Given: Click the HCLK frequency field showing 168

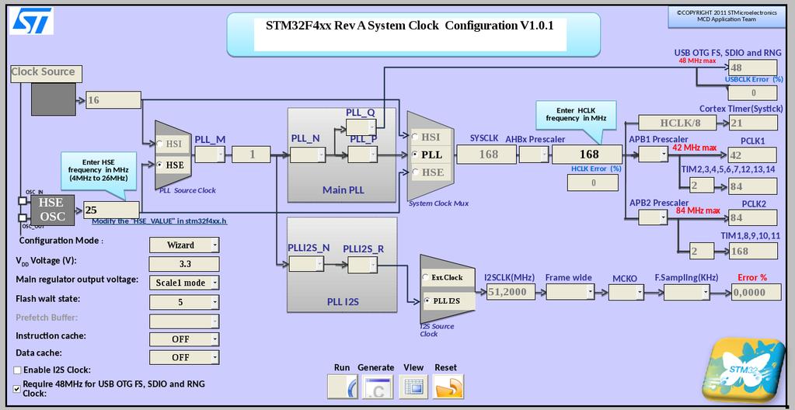Looking at the screenshot, I should [x=588, y=154].
